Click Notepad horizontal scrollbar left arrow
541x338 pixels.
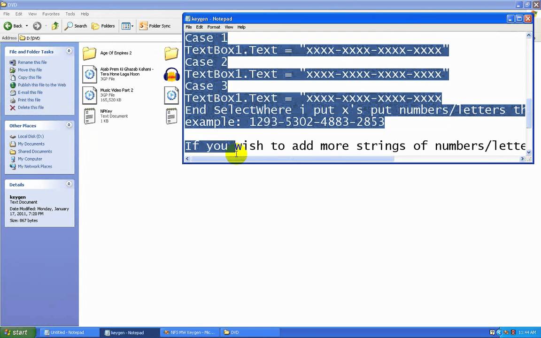[187, 159]
